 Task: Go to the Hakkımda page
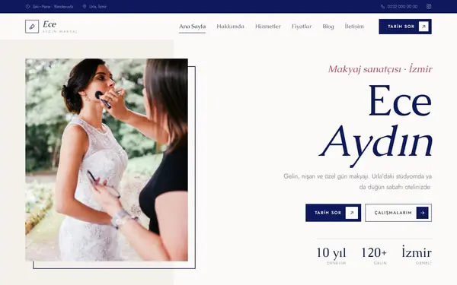230,27
